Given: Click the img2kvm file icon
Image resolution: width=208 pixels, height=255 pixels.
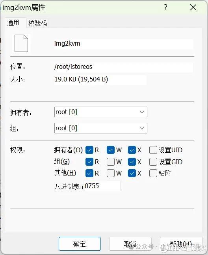Looking at the screenshot, I should (x=21, y=43).
